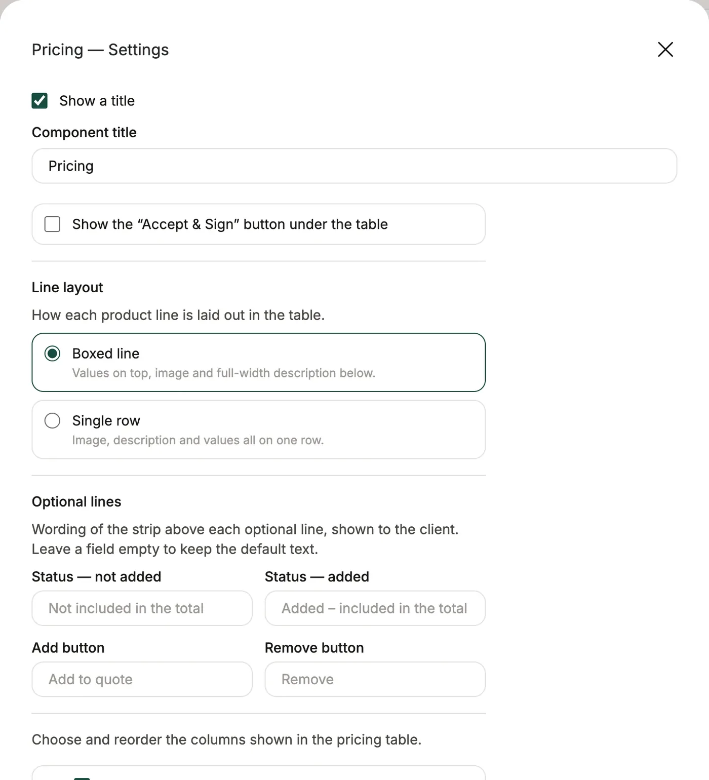Click the Optional lines section heading

[76, 501]
